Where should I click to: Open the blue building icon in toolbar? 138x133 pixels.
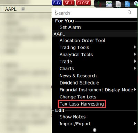point(127,4)
